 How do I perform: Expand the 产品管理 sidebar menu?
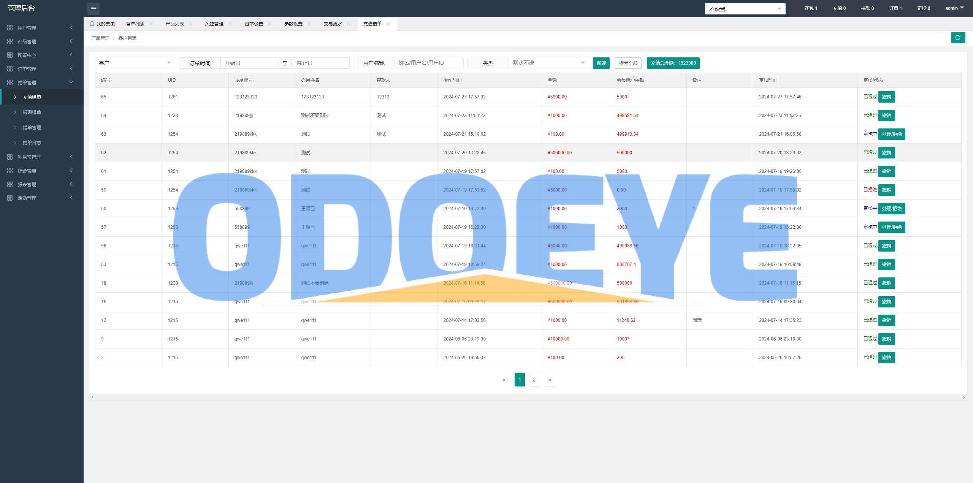coord(71,41)
